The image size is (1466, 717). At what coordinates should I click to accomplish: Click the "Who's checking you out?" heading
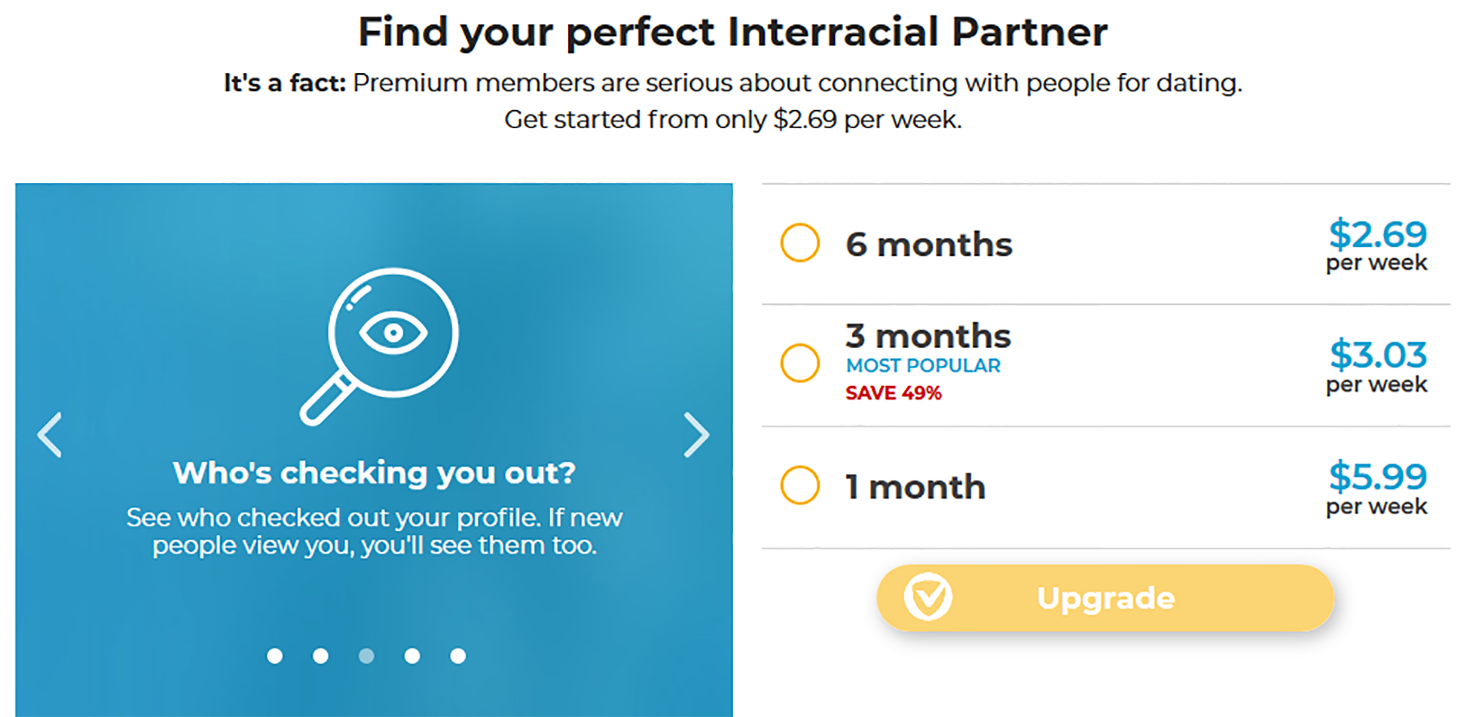[x=374, y=473]
